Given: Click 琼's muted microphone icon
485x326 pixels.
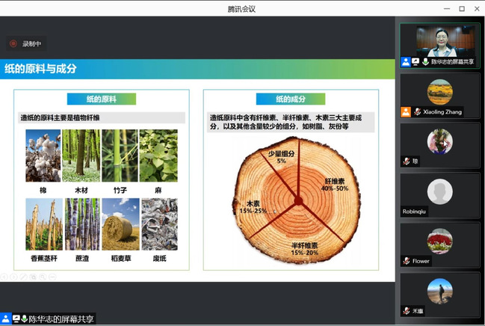Looking at the screenshot, I should point(406,162).
